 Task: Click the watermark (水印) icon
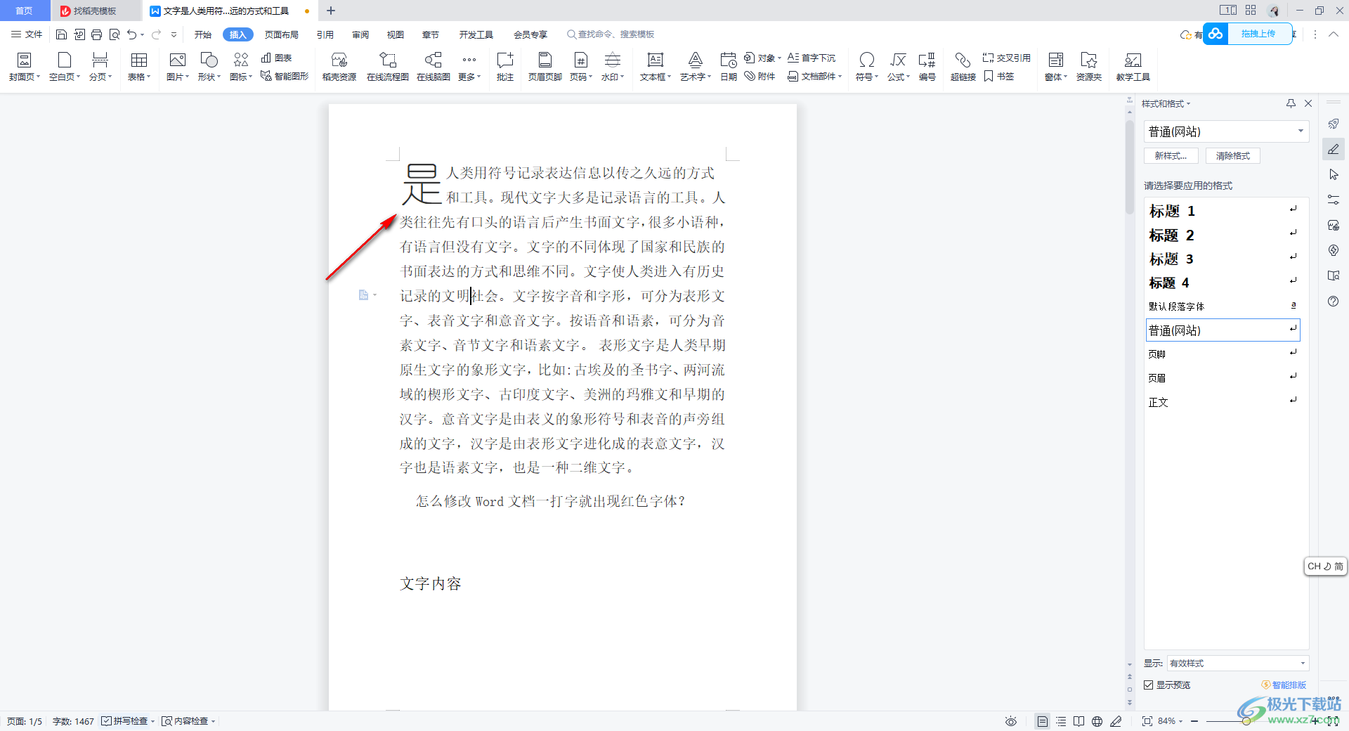click(x=613, y=60)
